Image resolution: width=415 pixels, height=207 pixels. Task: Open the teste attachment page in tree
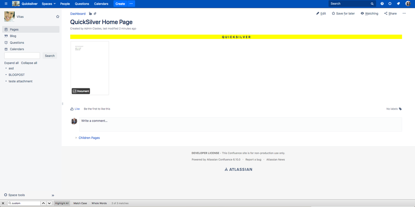pos(21,81)
